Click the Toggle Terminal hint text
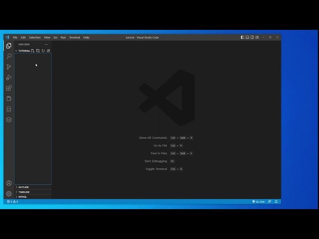Image resolution: width=319 pixels, height=239 pixels. tap(156, 169)
